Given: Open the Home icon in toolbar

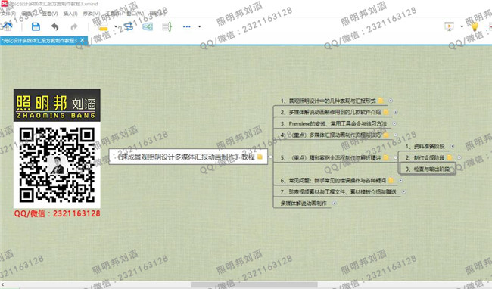Looking at the screenshot, I should tap(7, 26).
